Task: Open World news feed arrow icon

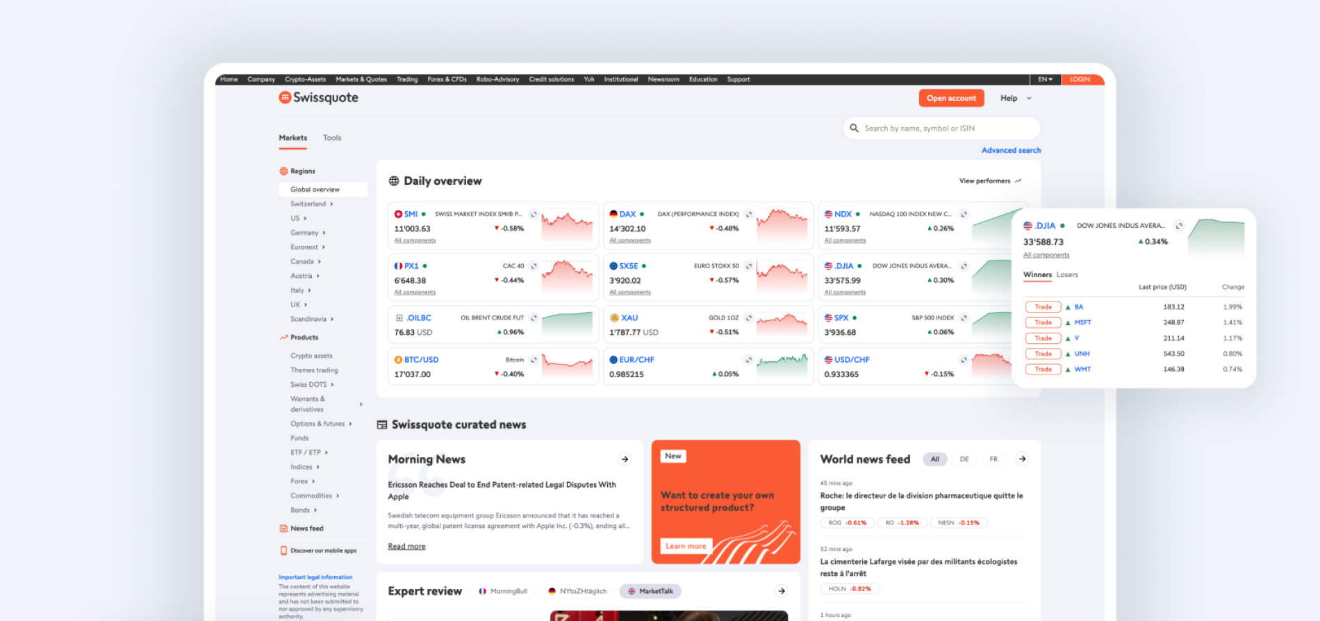Action: pos(1022,458)
